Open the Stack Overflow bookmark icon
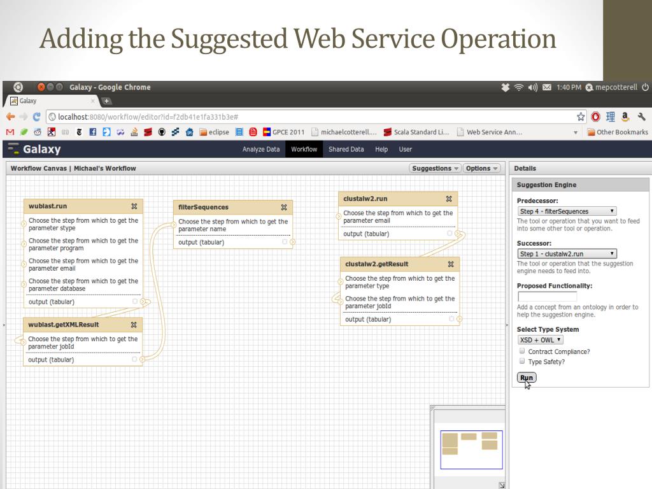652x489 pixels. pos(134,132)
